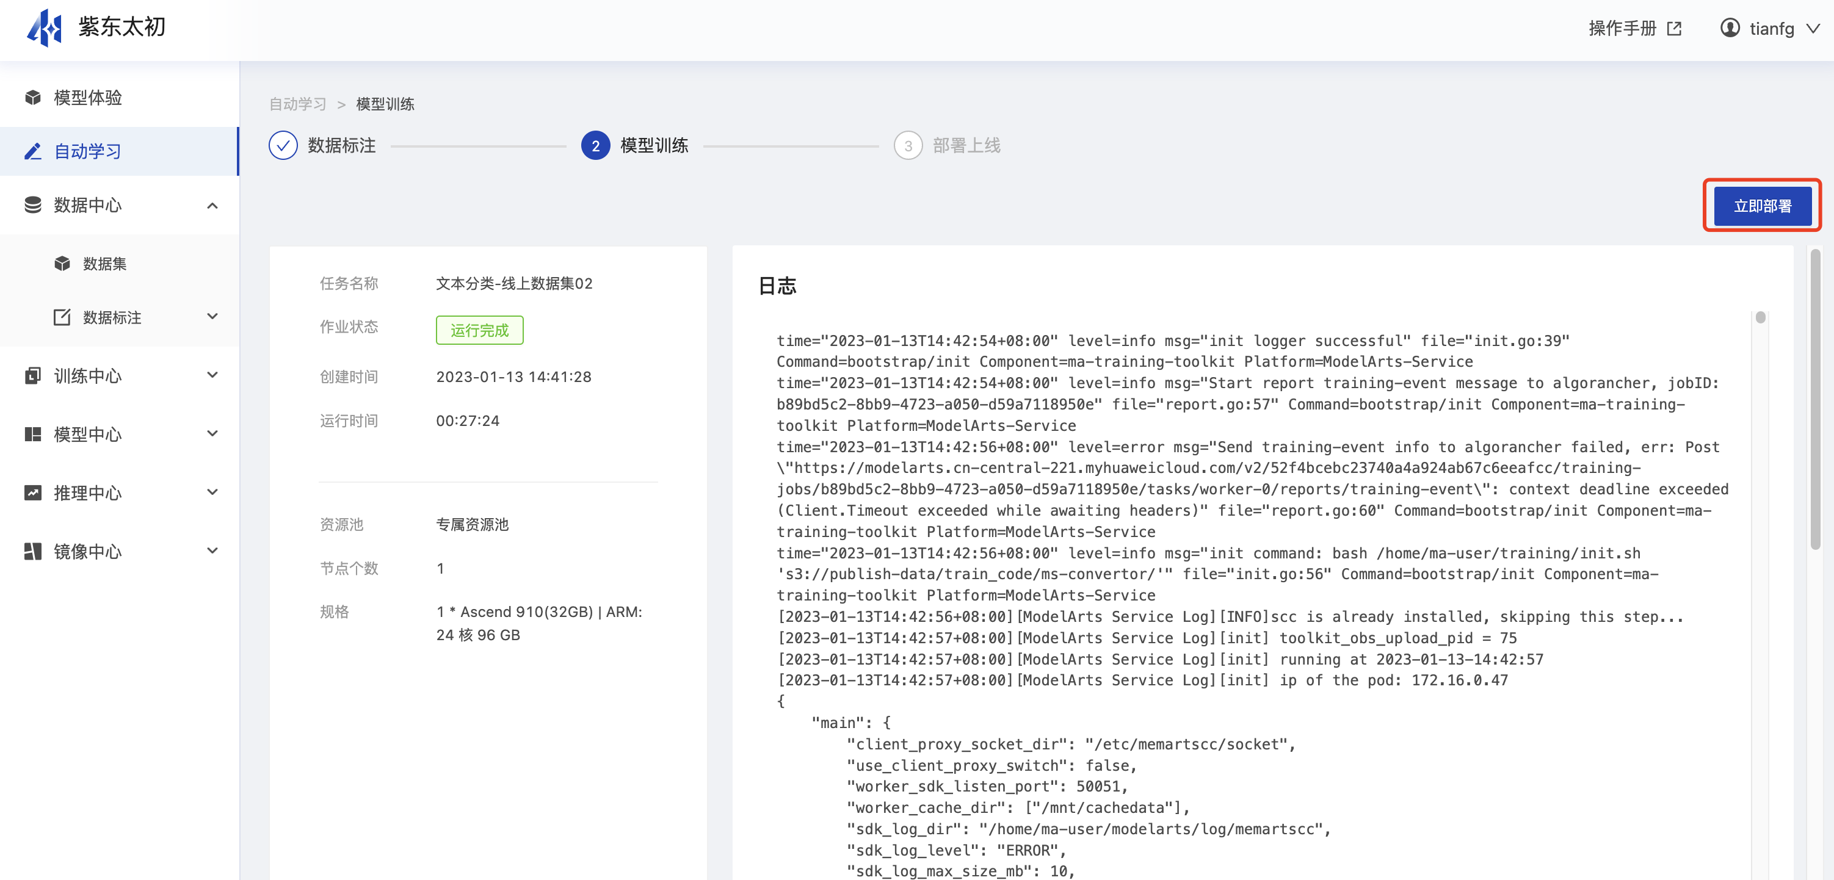1834x880 pixels.
Task: Click the 镜像中心 icon
Action: 33,550
